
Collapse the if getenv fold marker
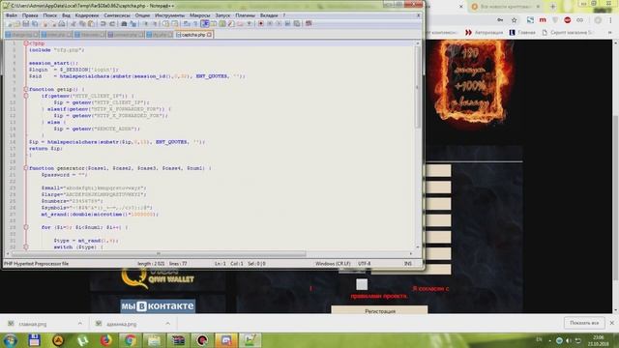point(26,96)
